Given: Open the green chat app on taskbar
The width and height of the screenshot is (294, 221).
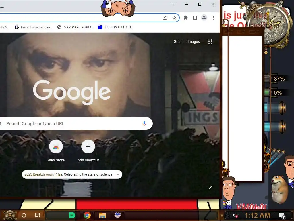Looking at the screenshot, I should [x=72, y=215].
